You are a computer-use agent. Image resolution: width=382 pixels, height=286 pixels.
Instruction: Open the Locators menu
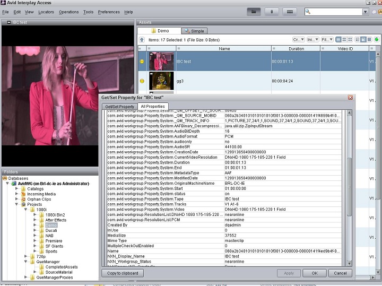(46, 12)
